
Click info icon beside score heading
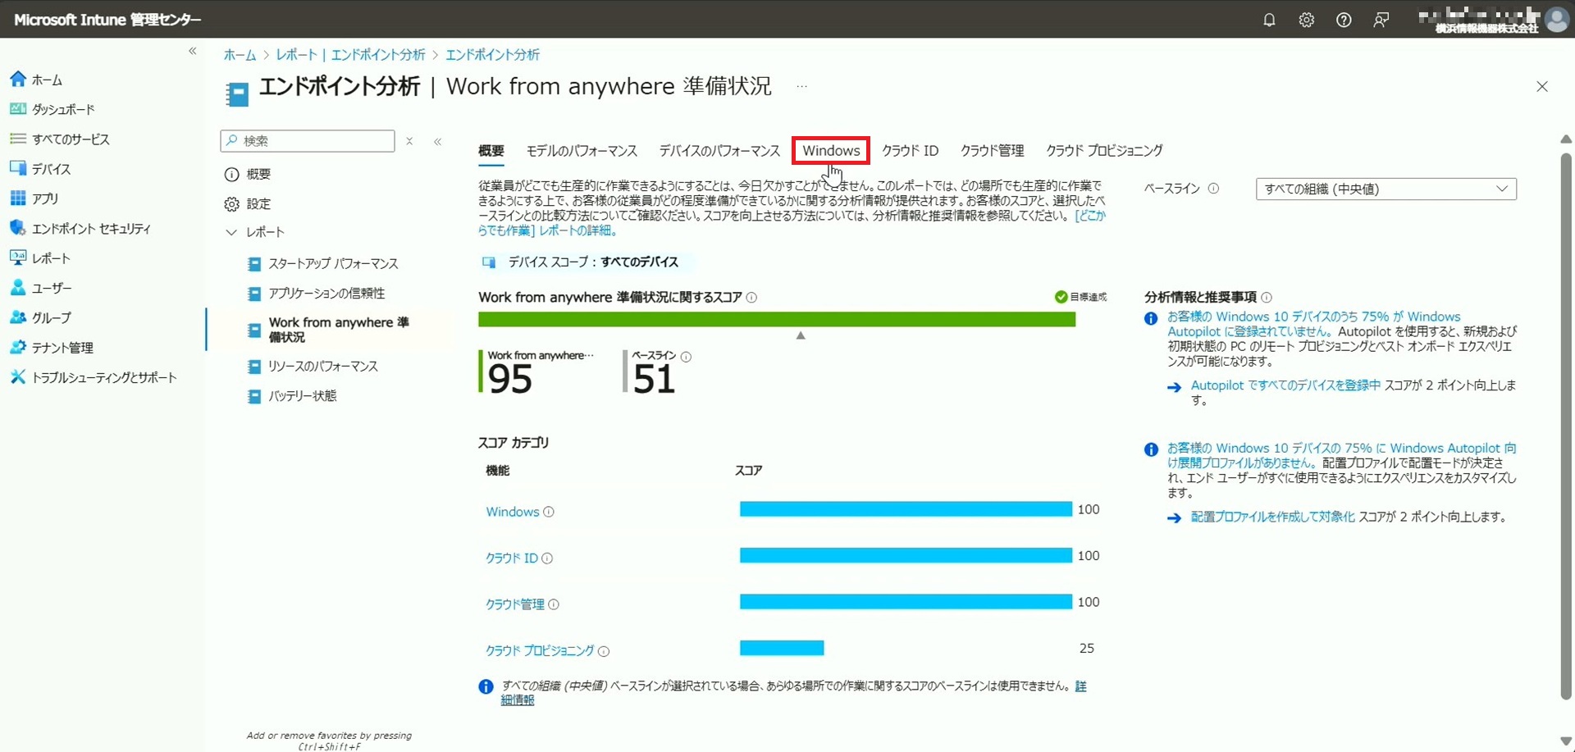751,297
